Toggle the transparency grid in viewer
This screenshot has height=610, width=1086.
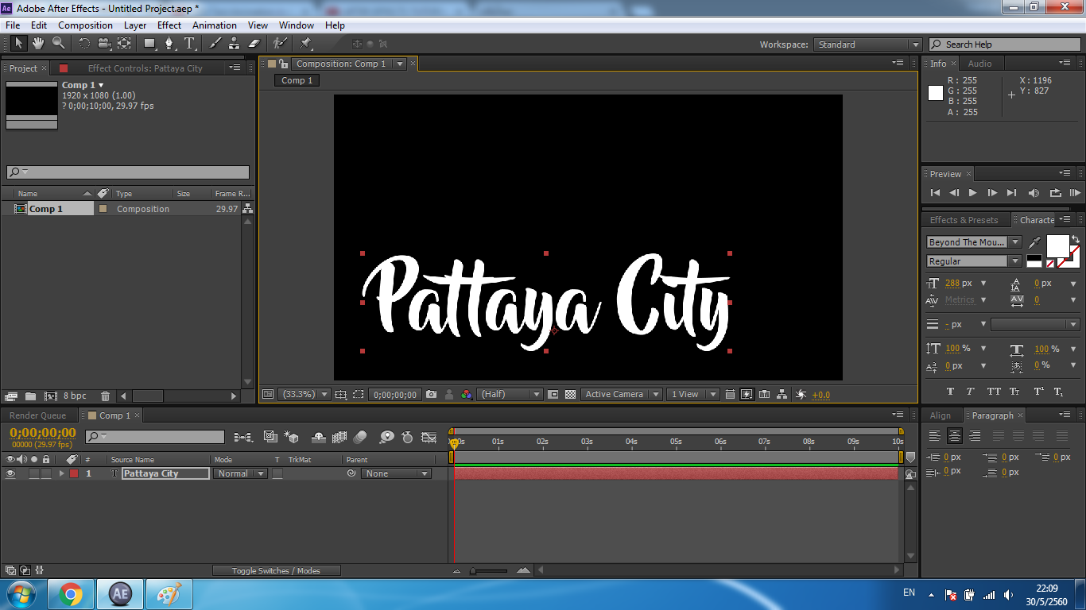pos(570,394)
